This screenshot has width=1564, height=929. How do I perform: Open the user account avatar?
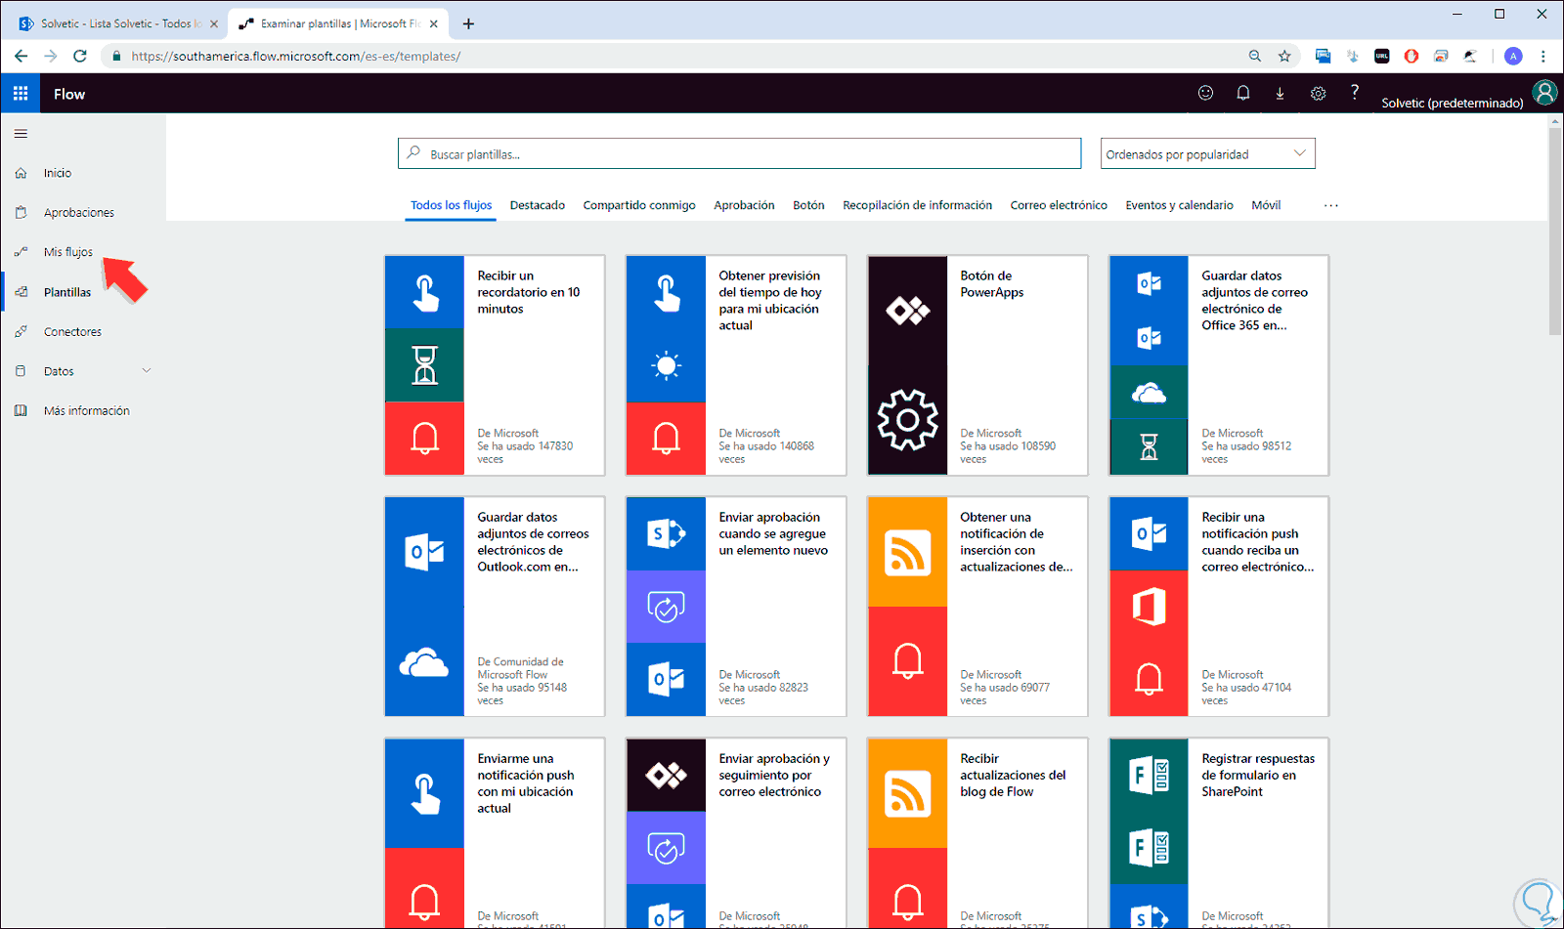click(x=1544, y=93)
